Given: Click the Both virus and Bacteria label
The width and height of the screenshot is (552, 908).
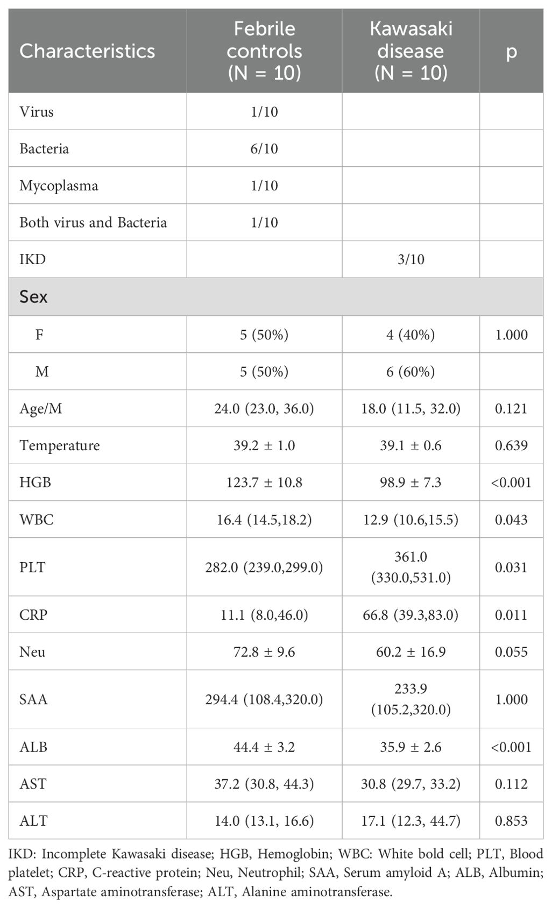Looking at the screenshot, I should click(93, 222).
